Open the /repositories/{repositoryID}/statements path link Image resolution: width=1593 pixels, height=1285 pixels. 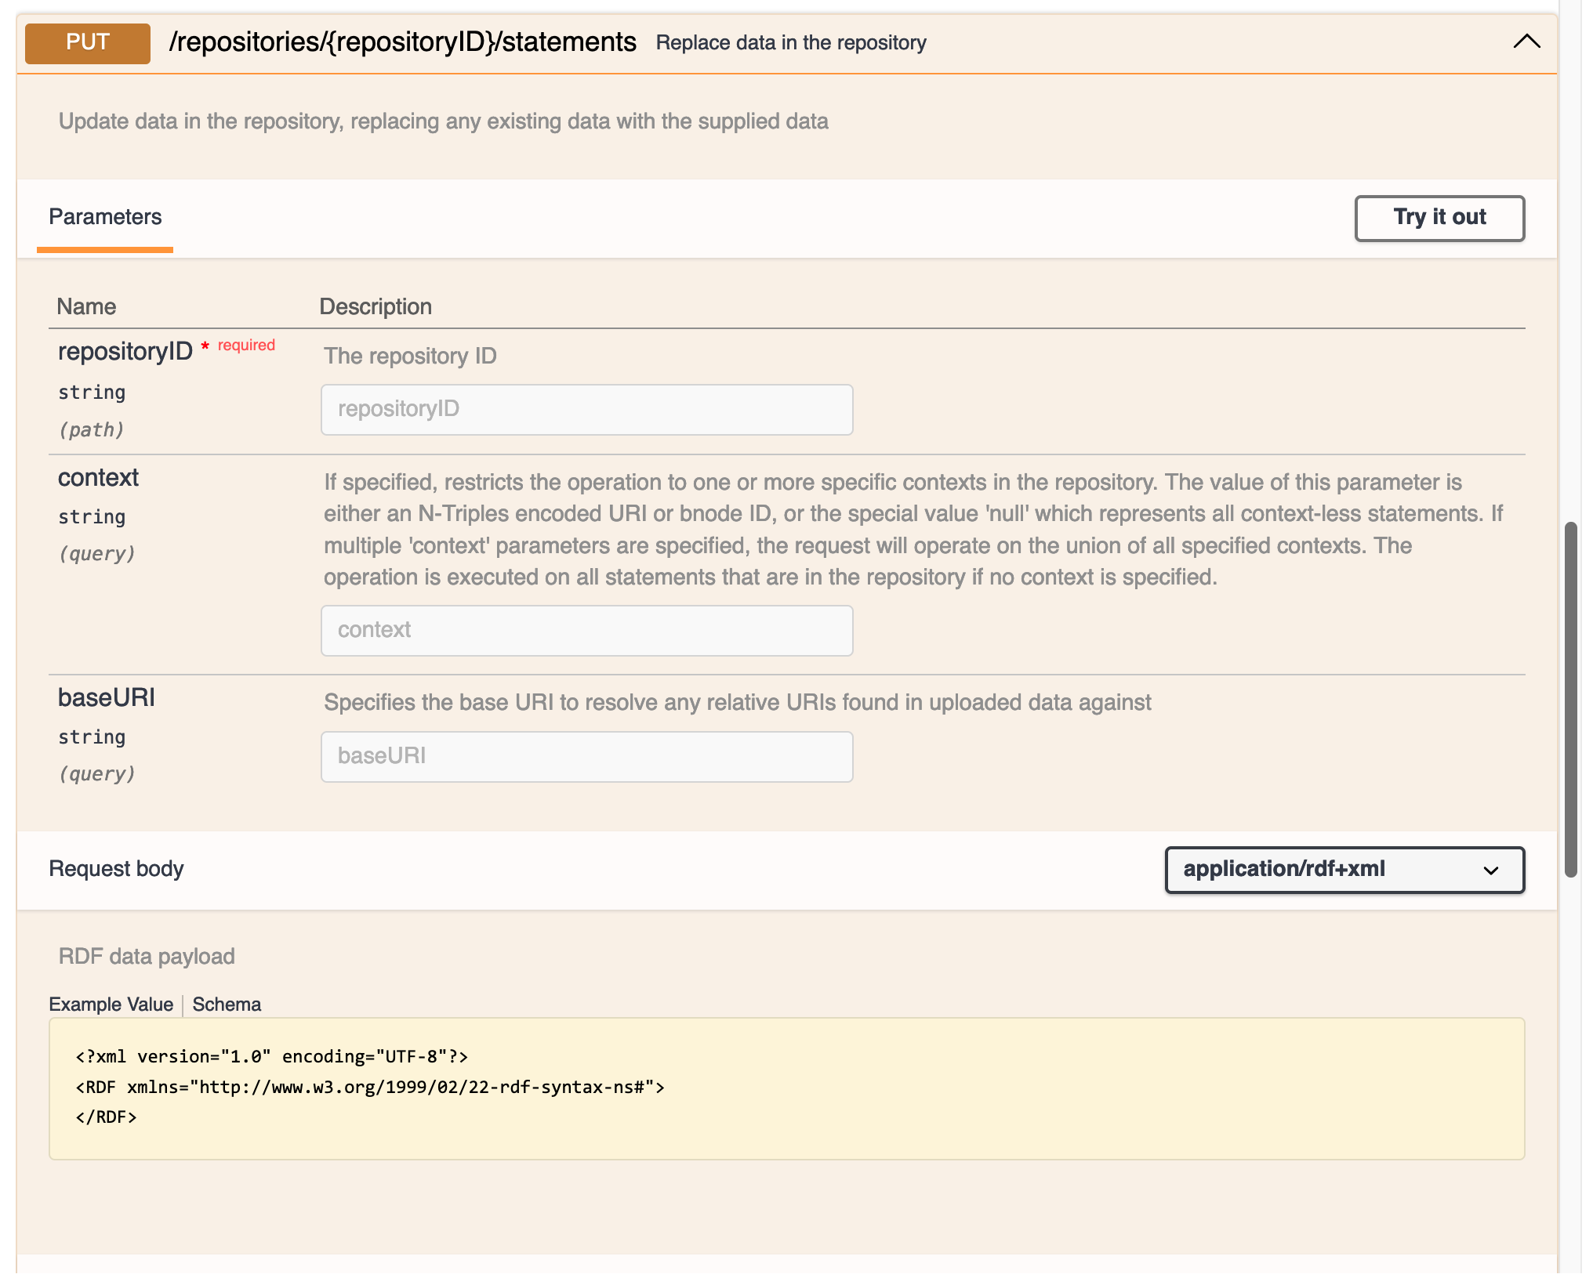(x=403, y=42)
